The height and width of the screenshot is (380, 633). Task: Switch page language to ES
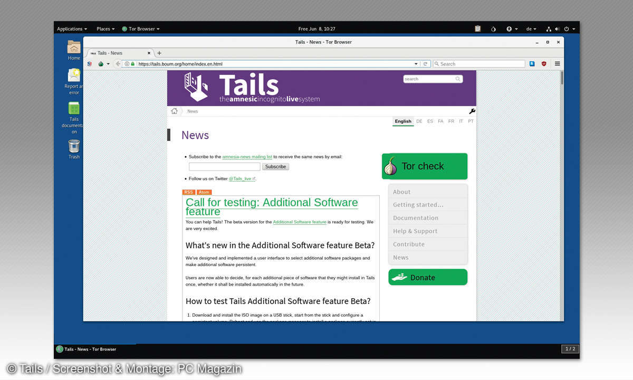pyautogui.click(x=430, y=121)
